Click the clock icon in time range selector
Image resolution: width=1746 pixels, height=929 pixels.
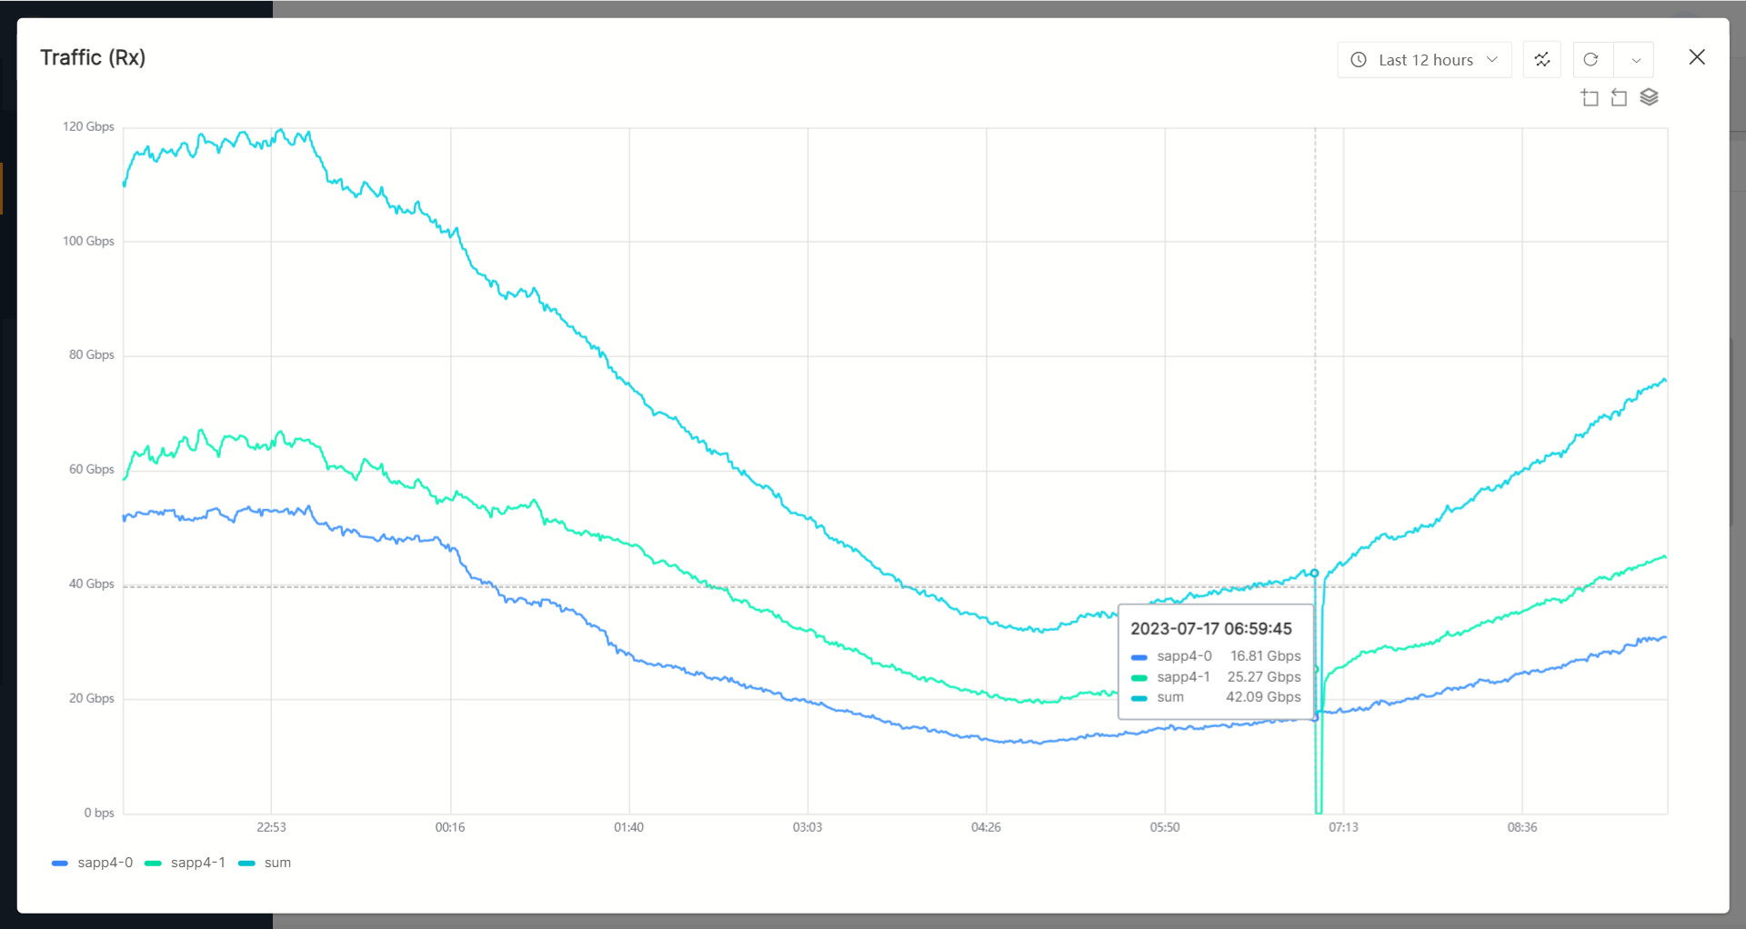pos(1359,60)
